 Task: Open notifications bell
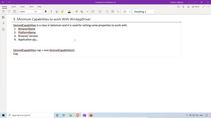[x=188, y=7]
